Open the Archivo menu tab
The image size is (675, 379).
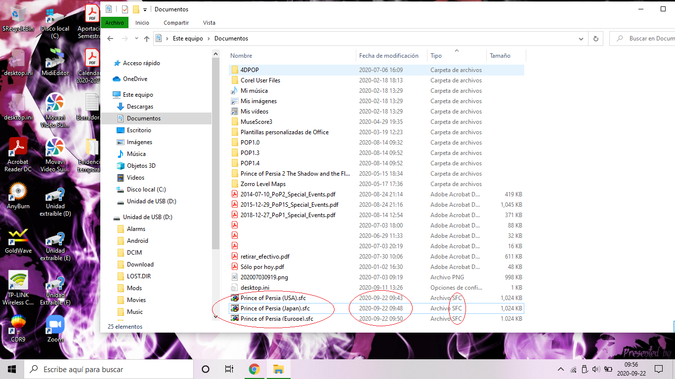point(115,23)
